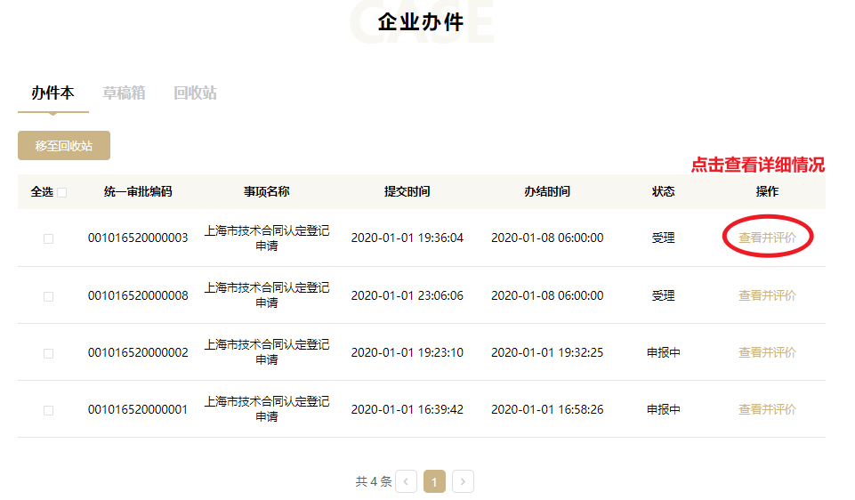Viewport: 855px width, 500px height.
Task: Go to previous page arrow
Action: (x=406, y=482)
